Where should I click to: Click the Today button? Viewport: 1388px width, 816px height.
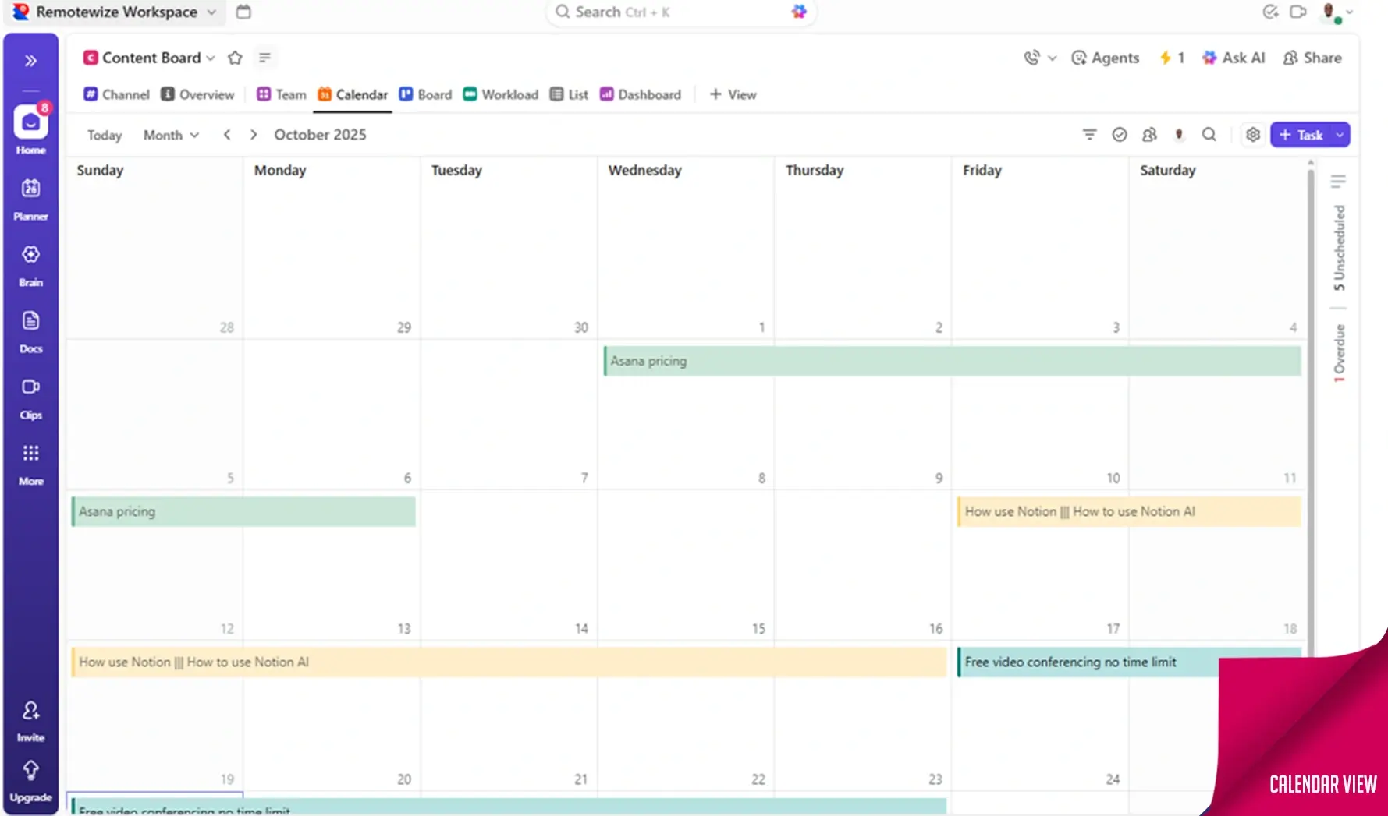(x=105, y=135)
